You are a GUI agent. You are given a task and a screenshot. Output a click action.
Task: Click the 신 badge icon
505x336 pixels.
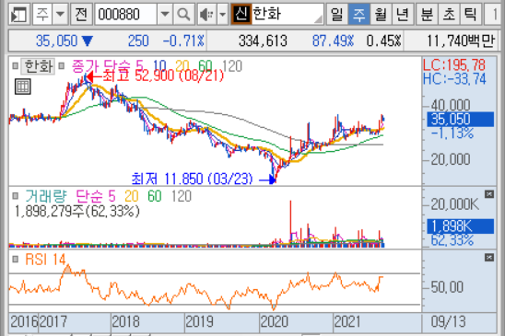[241, 15]
